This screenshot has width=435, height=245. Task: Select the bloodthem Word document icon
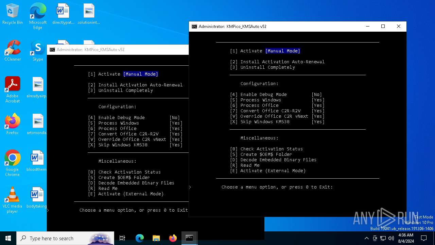click(x=37, y=161)
